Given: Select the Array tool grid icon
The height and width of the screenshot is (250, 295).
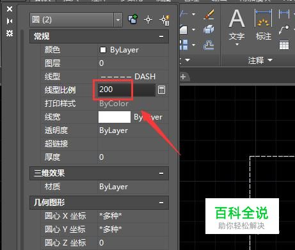Looking at the screenshot, I should 184,45.
